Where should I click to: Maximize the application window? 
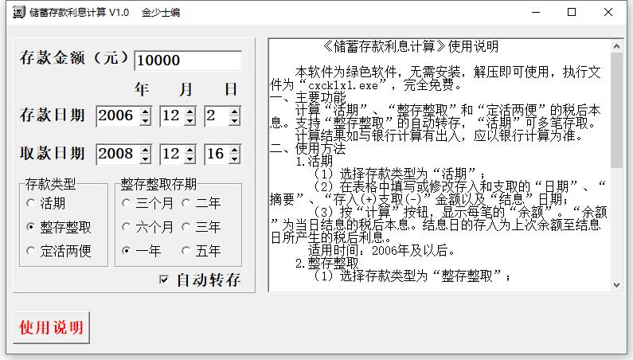point(572,13)
